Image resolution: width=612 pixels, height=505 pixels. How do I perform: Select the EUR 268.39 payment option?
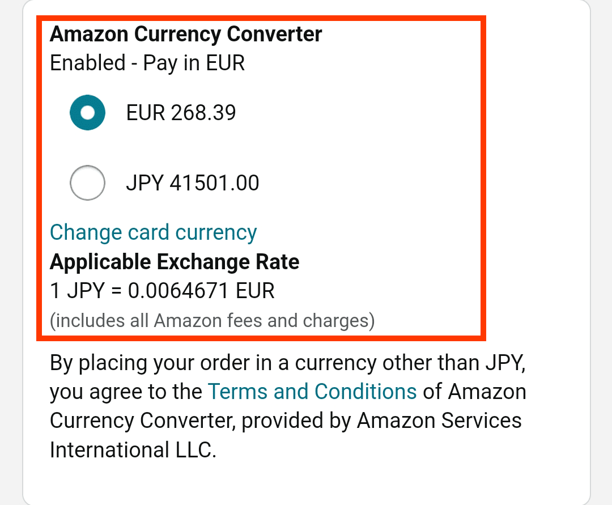[x=87, y=112]
